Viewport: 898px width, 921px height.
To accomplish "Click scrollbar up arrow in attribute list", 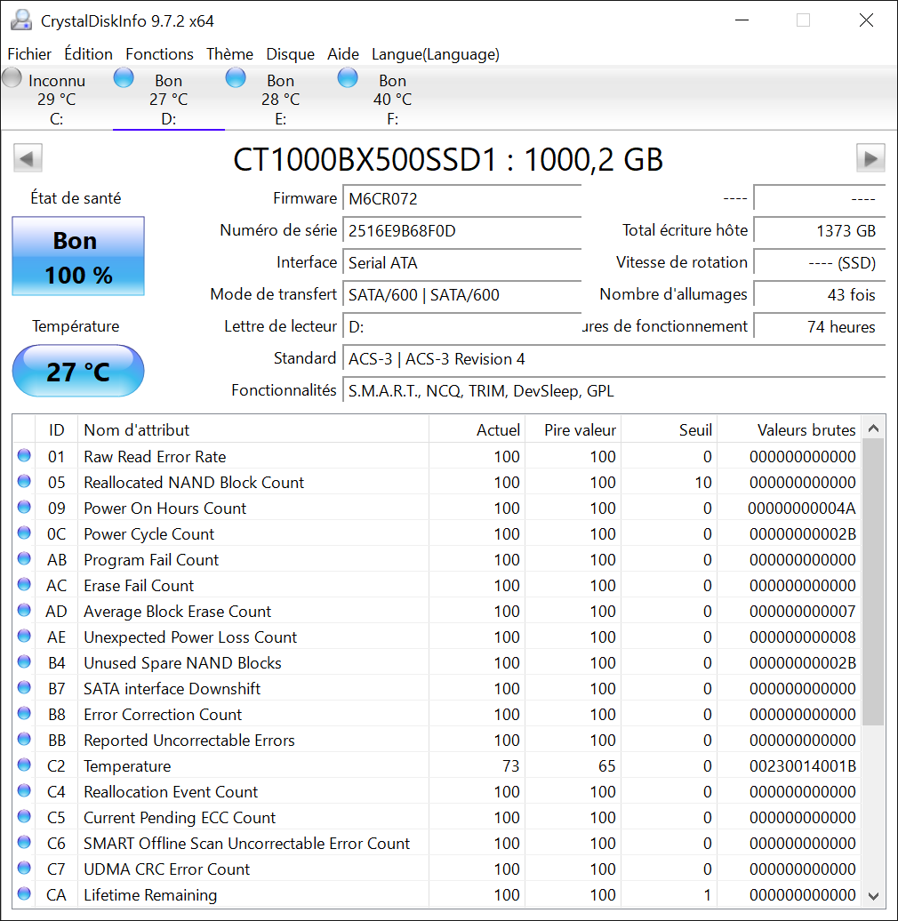I will (873, 428).
